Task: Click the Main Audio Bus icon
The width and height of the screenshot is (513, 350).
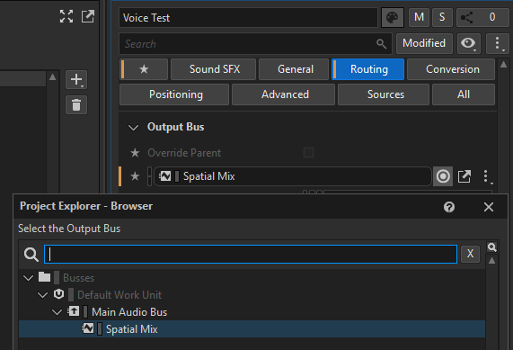Action: click(x=74, y=311)
